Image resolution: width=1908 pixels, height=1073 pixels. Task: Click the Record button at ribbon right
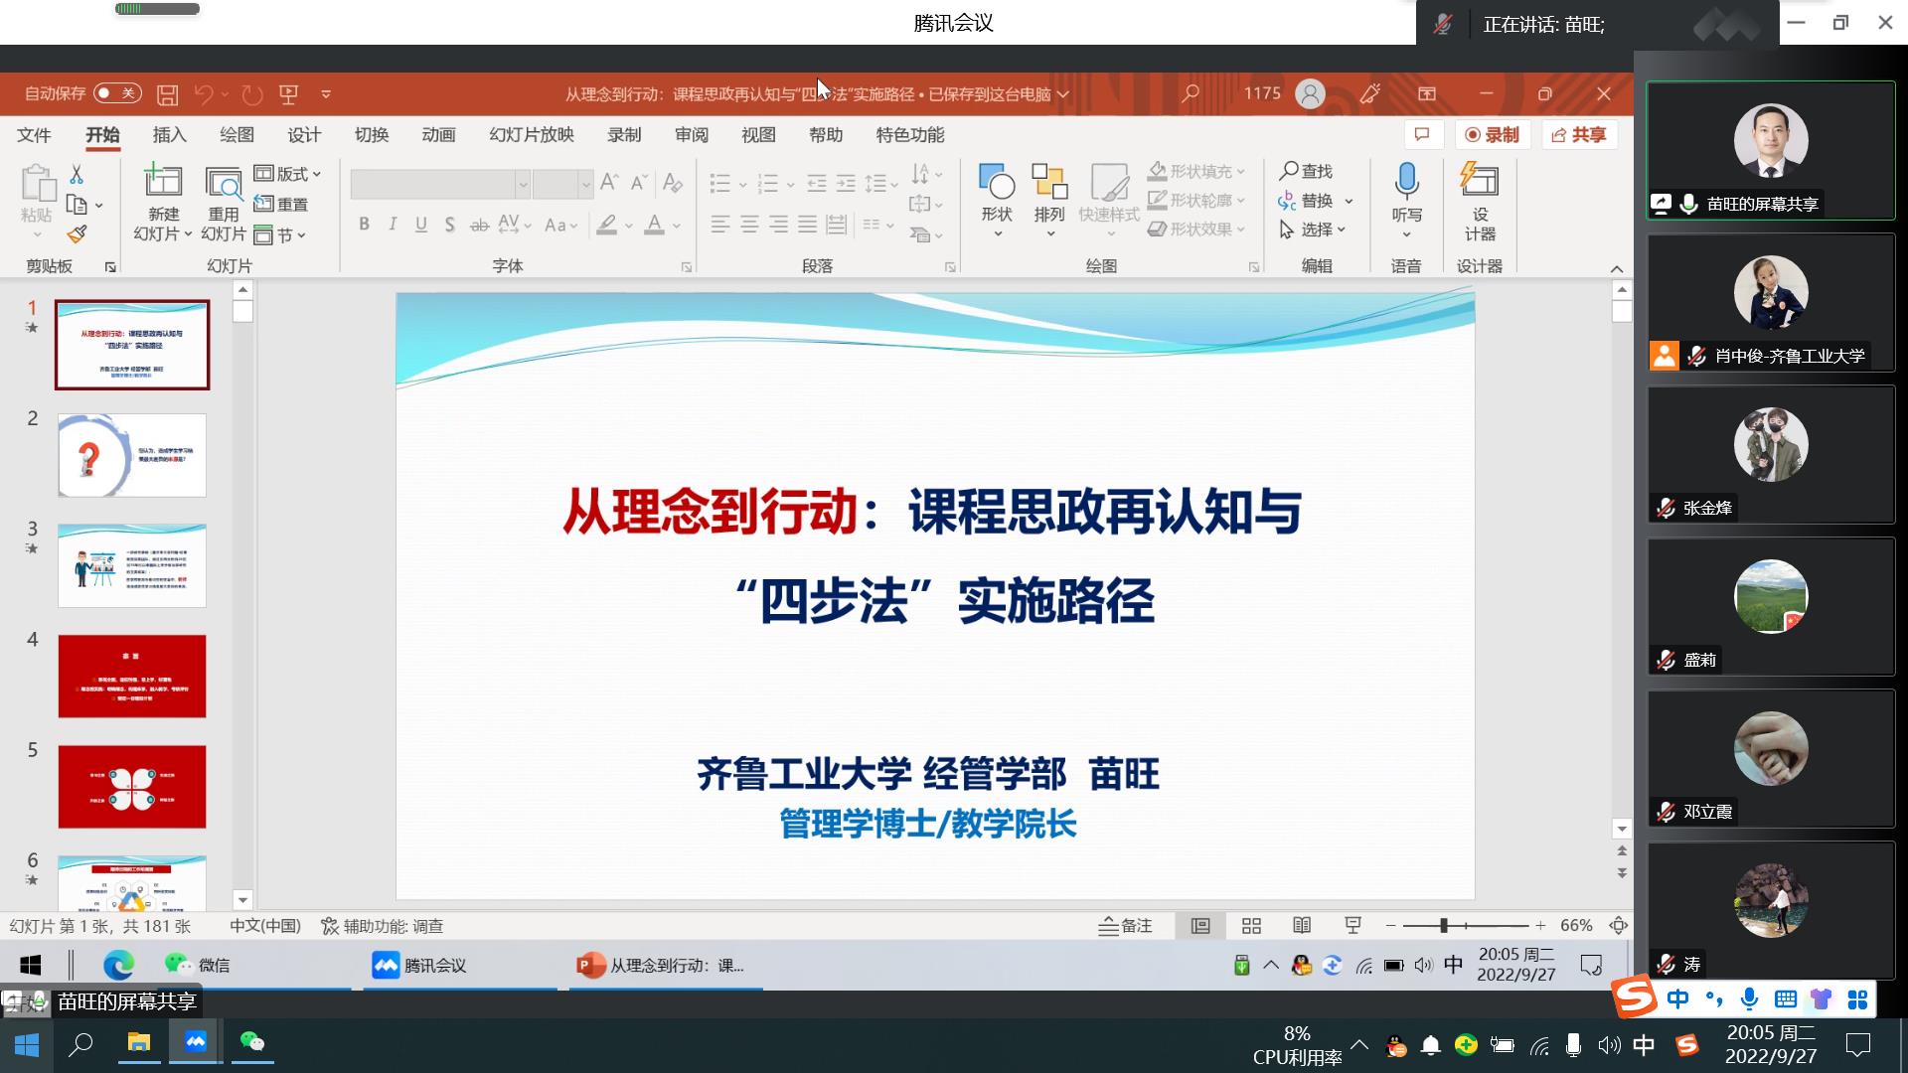1493,134
